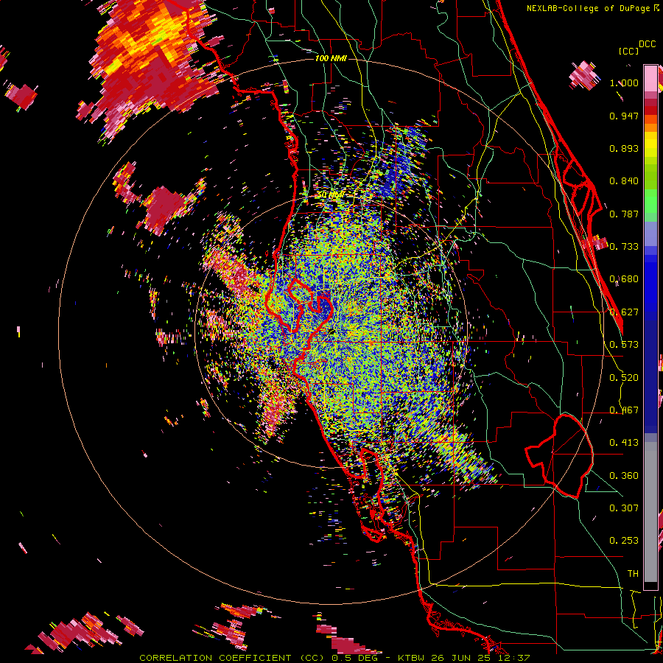Click the 0.787 scale value
Image resolution: width=663 pixels, height=663 pixels.
[x=624, y=214]
